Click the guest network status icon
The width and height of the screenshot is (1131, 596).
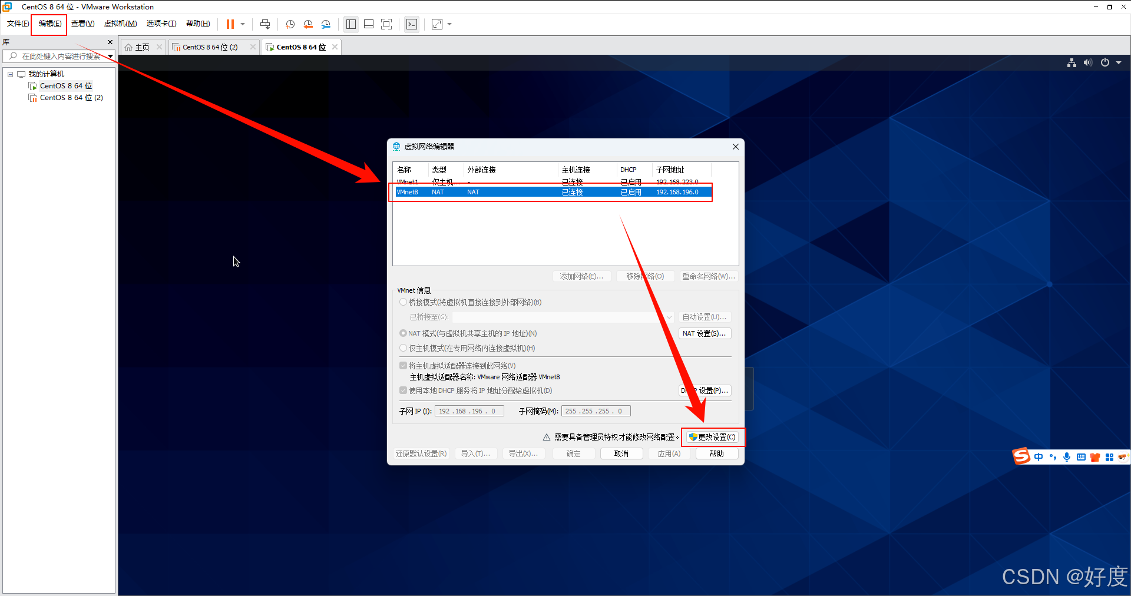tap(1072, 62)
